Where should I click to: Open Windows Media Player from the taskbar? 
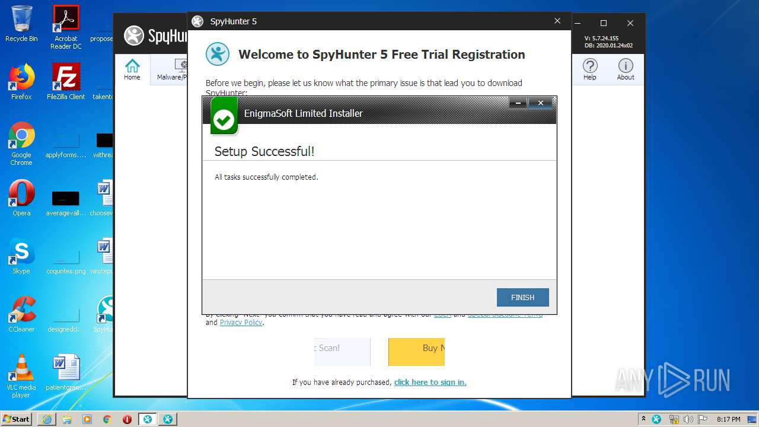click(87, 419)
